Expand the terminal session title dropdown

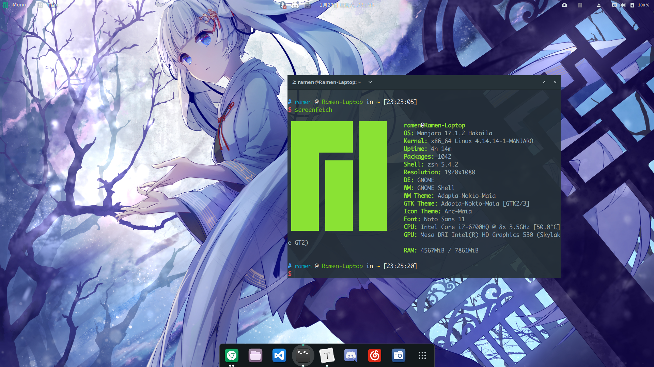(370, 82)
